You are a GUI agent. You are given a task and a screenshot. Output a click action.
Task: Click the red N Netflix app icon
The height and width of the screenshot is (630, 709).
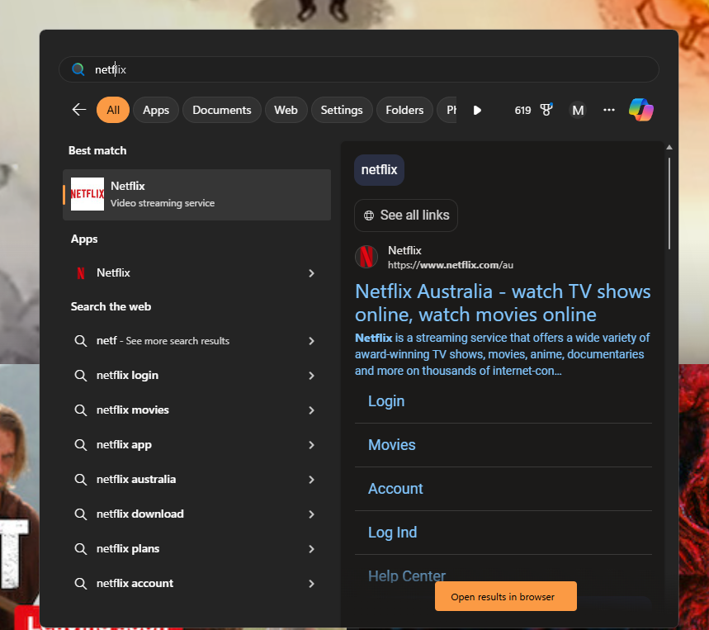pyautogui.click(x=81, y=272)
